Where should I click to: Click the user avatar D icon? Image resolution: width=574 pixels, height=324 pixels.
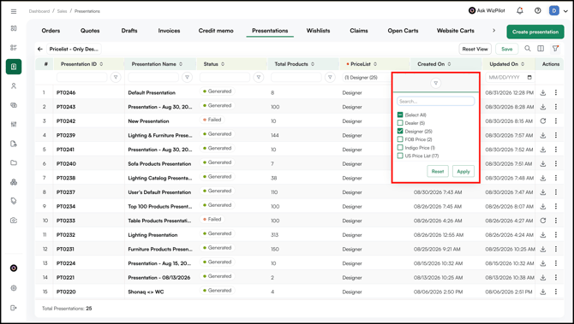pyautogui.click(x=553, y=10)
